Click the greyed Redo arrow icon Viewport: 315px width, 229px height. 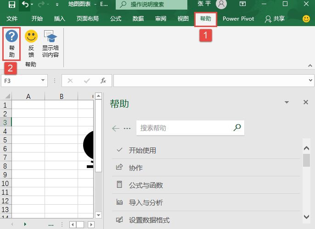(41, 5)
